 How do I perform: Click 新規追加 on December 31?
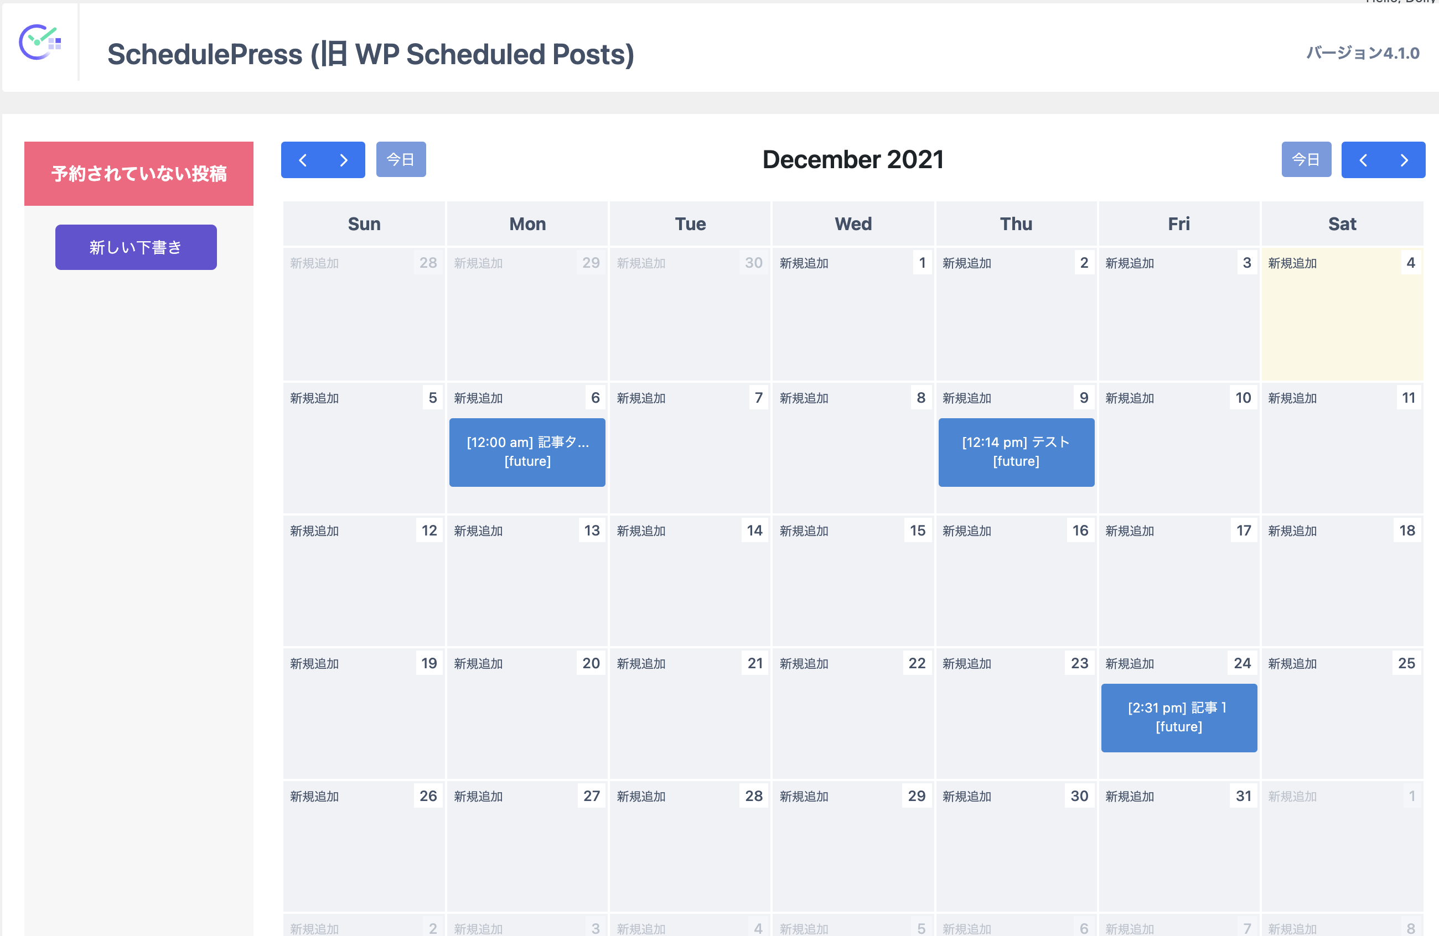(1130, 797)
